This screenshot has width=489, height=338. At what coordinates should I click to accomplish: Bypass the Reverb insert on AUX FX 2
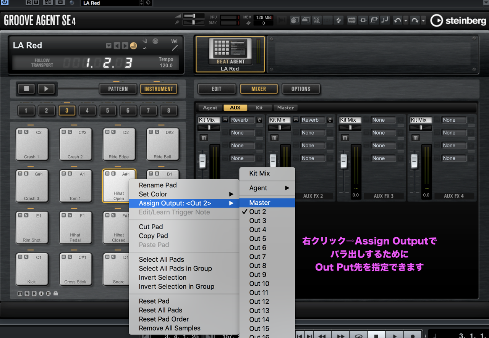pyautogui.click(x=296, y=120)
